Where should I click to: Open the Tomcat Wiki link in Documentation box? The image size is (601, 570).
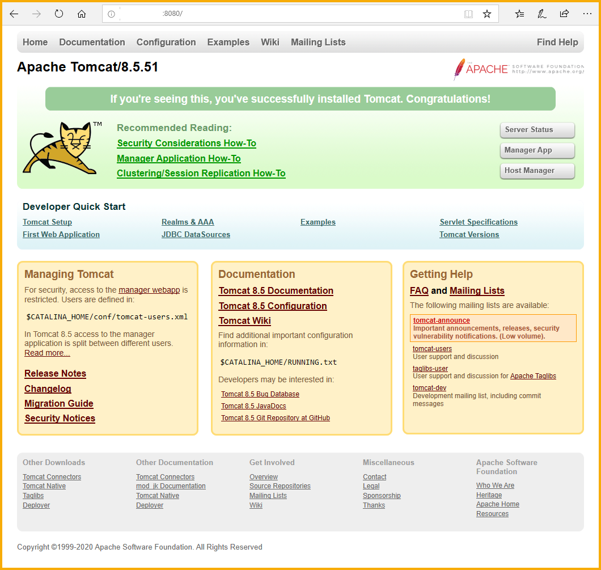[x=244, y=320]
